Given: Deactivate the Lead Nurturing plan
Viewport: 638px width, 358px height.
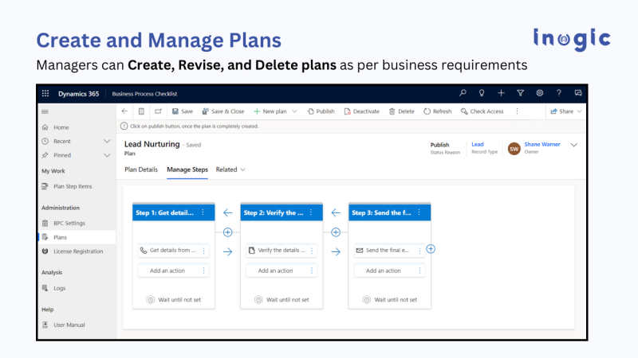Looking at the screenshot, I should (x=362, y=111).
